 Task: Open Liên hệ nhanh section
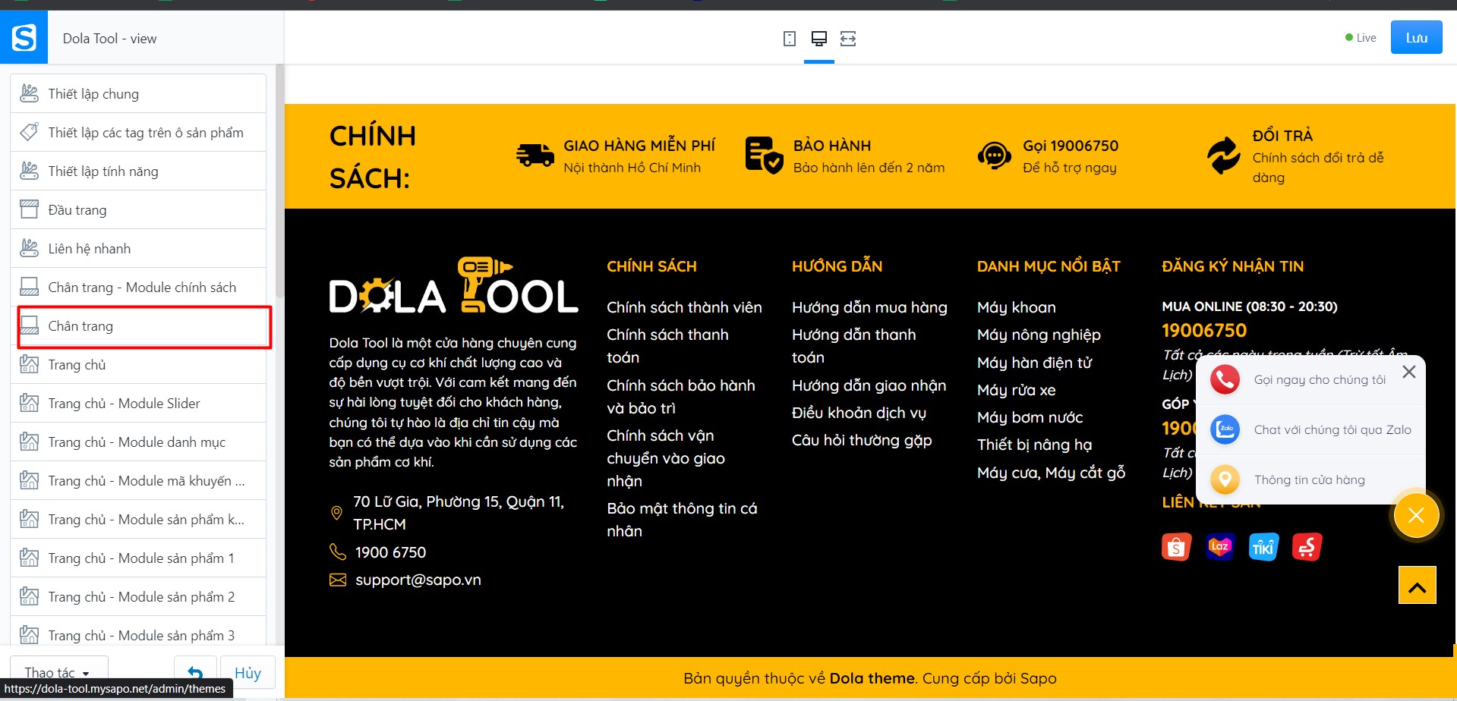coord(138,248)
